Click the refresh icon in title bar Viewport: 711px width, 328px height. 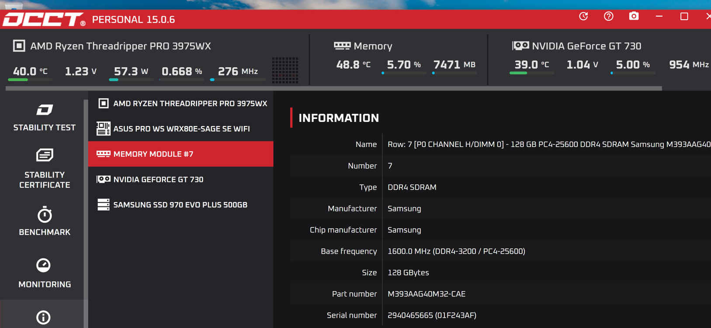click(x=583, y=17)
